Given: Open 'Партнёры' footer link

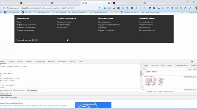Looking at the screenshot, I should point(102,28).
